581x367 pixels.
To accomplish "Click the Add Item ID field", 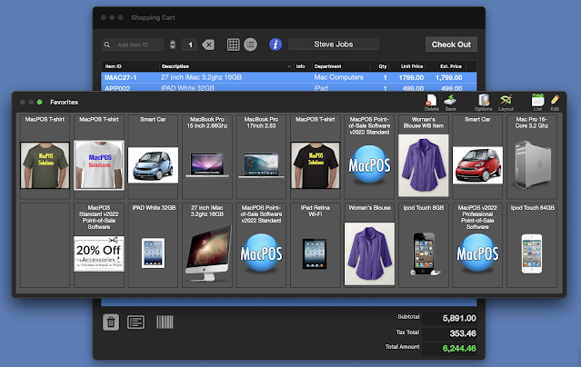I will (x=132, y=45).
